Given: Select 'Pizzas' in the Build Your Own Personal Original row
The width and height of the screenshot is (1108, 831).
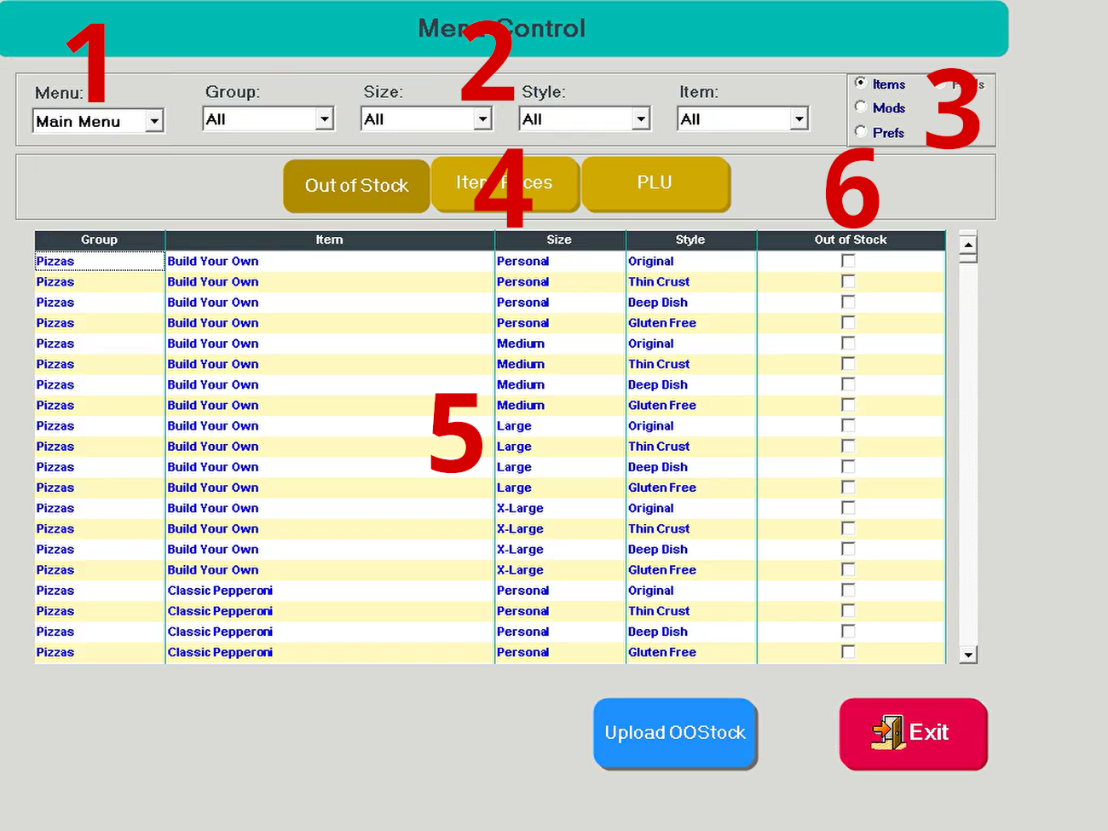Looking at the screenshot, I should pos(55,262).
